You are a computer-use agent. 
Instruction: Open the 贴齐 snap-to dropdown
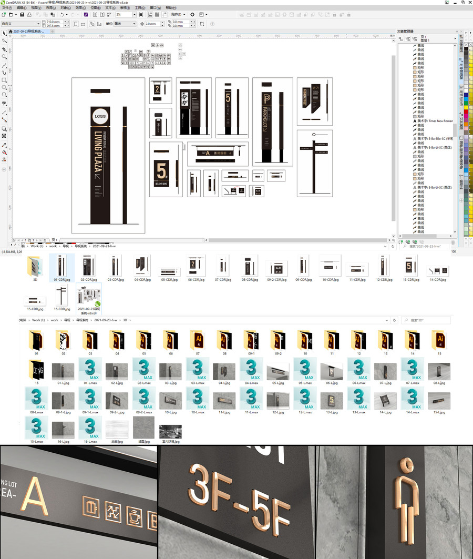(x=178, y=15)
